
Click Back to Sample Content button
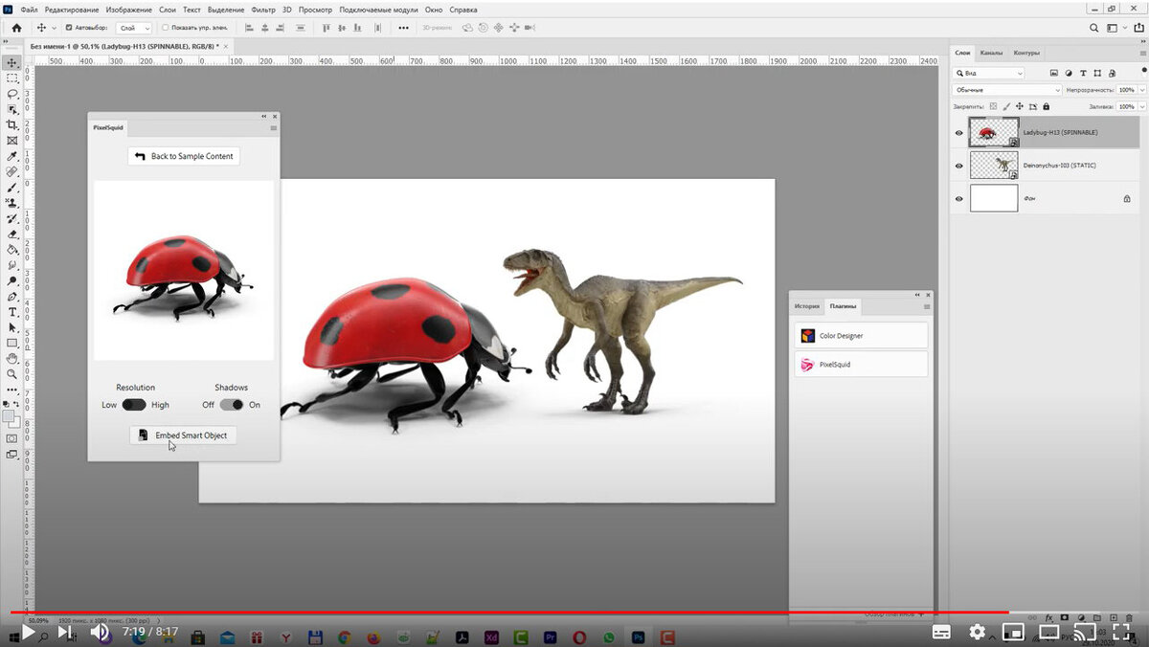click(x=183, y=156)
